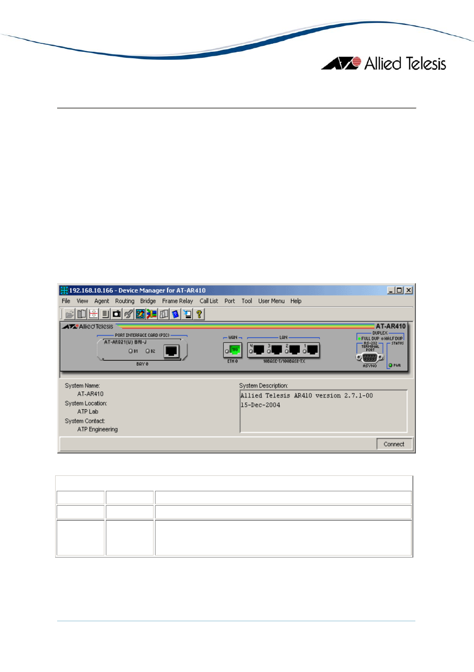Close the Device Manager window

[408, 290]
